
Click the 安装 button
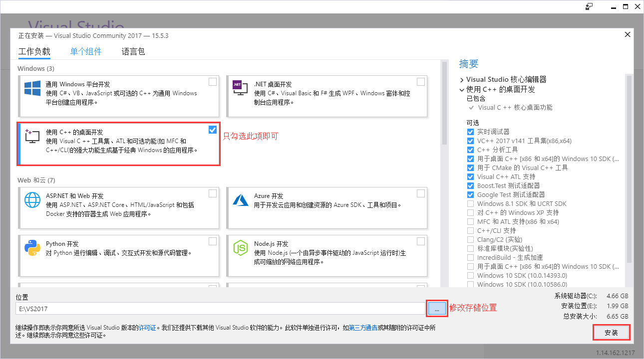[611, 333]
